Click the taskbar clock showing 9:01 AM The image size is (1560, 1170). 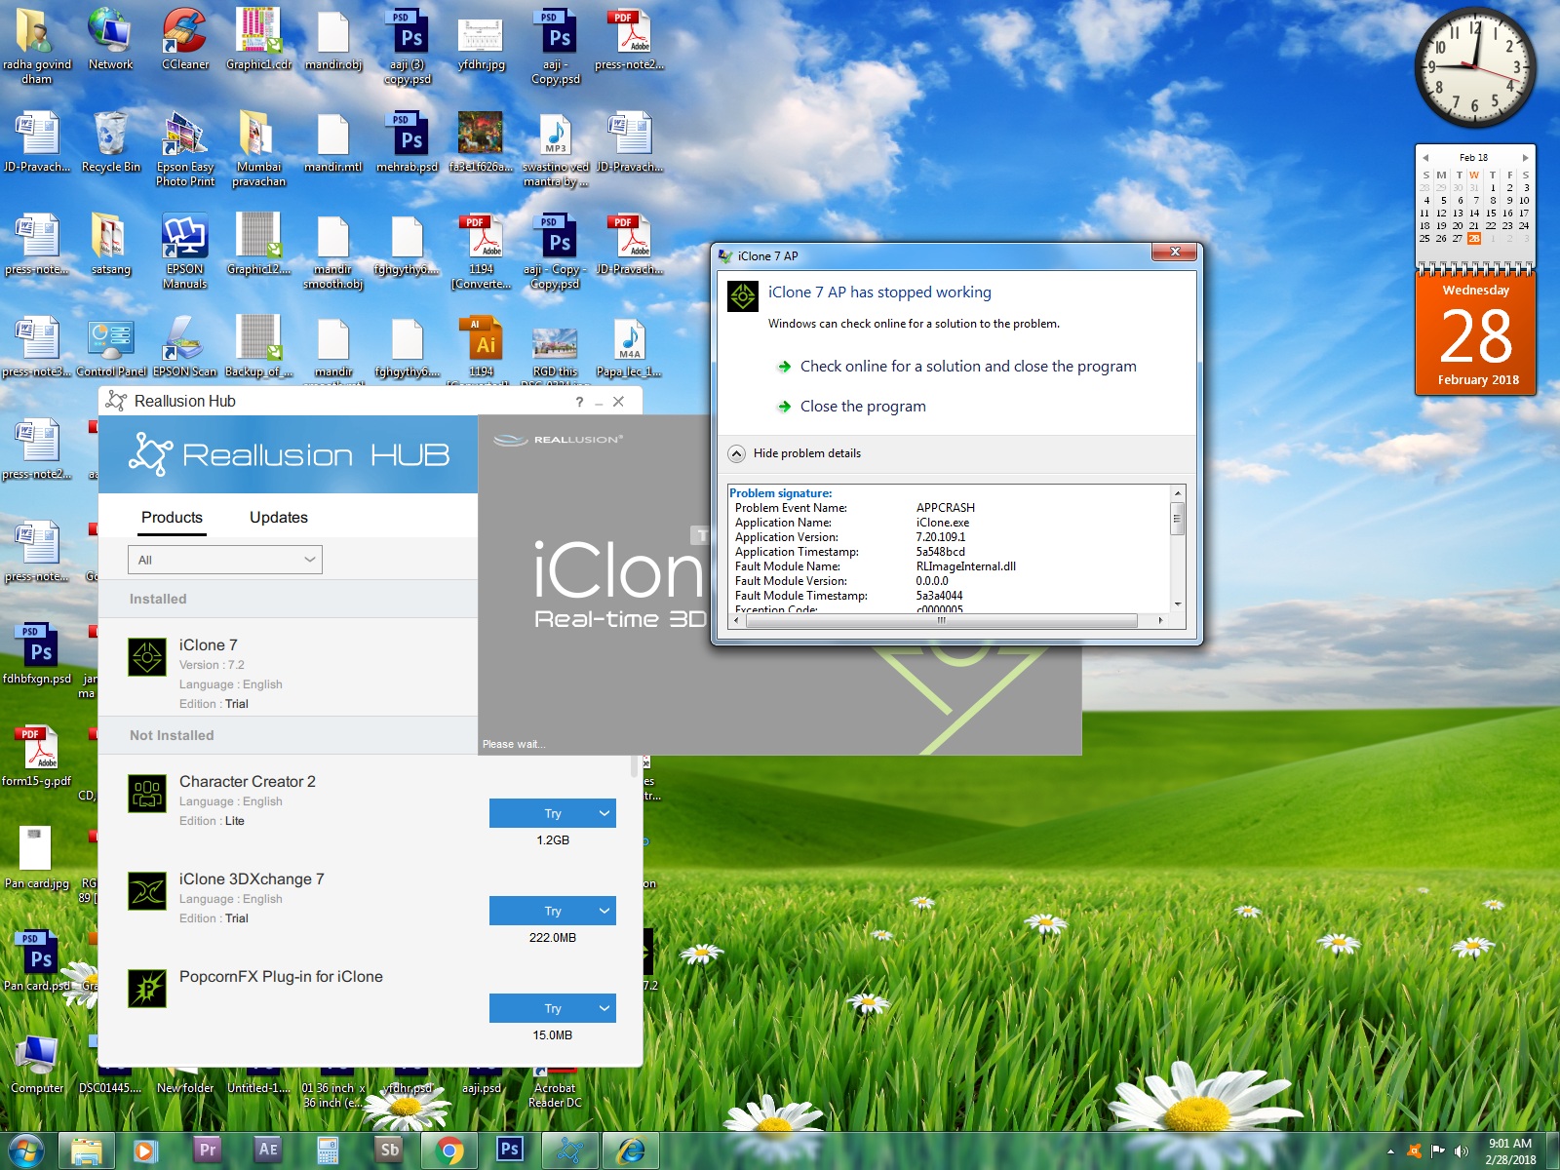click(x=1510, y=1151)
